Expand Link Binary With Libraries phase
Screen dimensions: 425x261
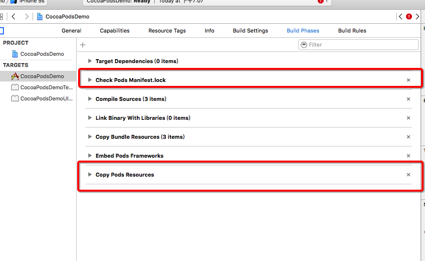(90, 118)
